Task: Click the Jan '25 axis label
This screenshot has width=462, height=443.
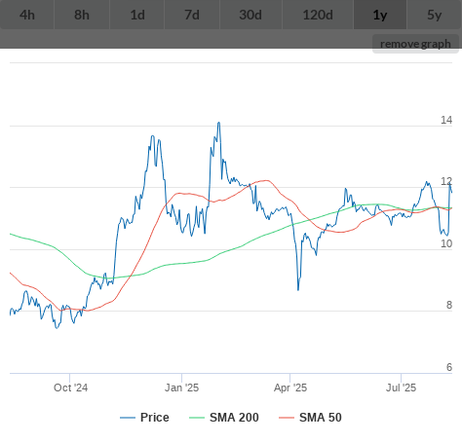Action: pyautogui.click(x=181, y=388)
